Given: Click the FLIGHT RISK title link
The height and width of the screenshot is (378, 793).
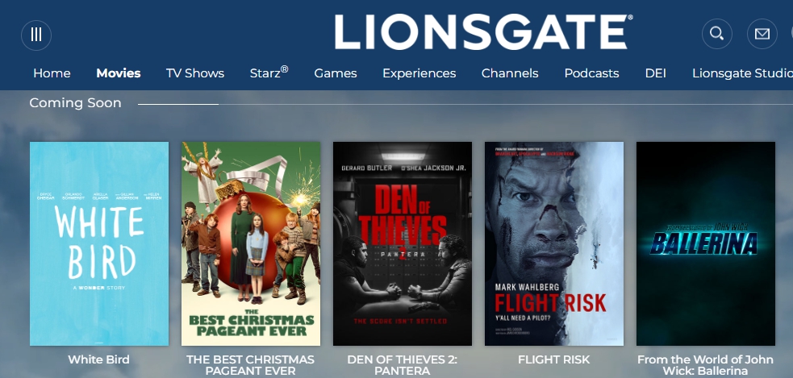Looking at the screenshot, I should 553,359.
